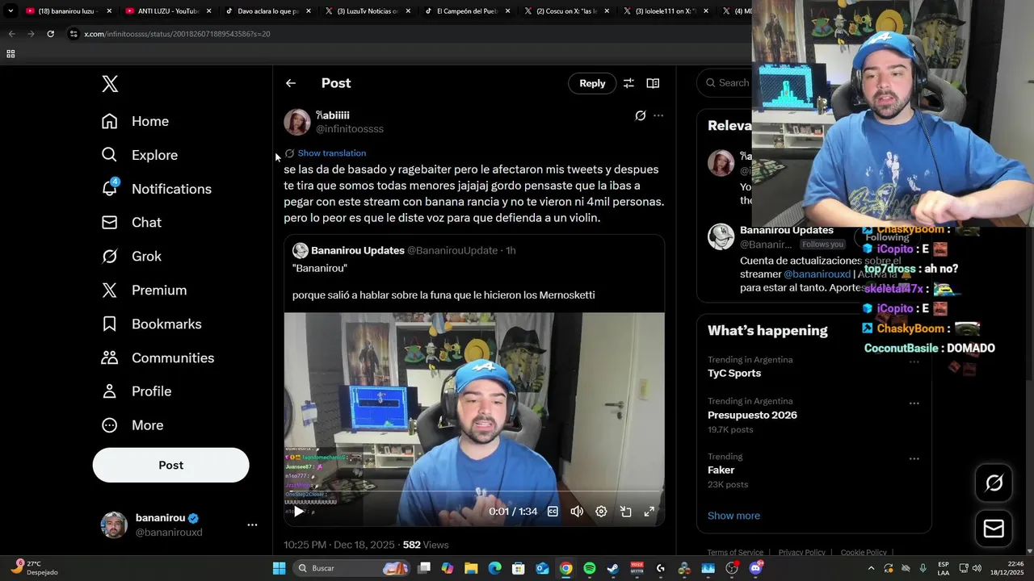This screenshot has height=581, width=1034.
Task: Click browser back arrow
Action: pyautogui.click(x=11, y=34)
